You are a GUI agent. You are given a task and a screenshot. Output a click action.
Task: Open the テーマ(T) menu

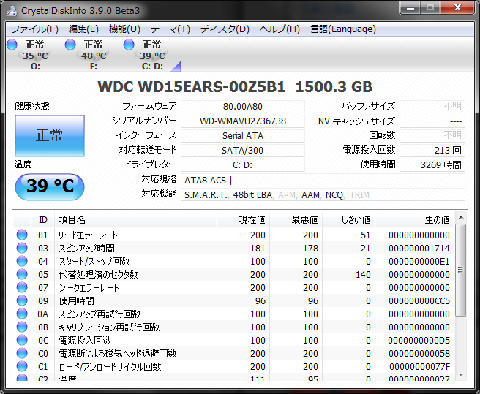(170, 29)
